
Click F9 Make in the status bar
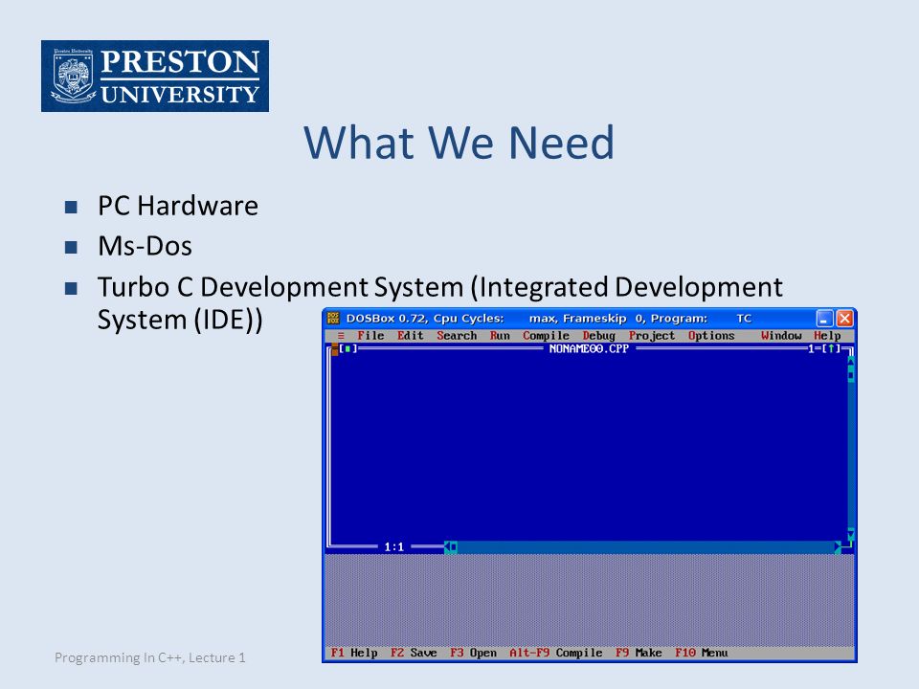click(639, 653)
